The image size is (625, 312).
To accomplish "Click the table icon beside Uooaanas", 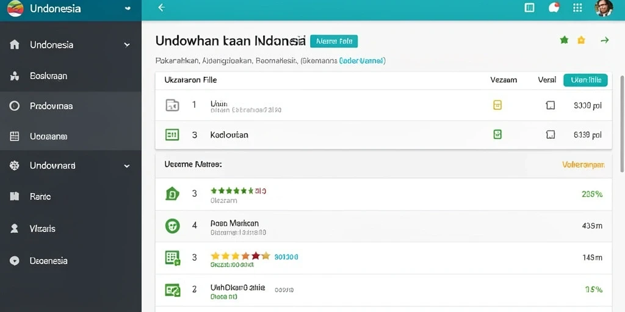I will pyautogui.click(x=15, y=136).
